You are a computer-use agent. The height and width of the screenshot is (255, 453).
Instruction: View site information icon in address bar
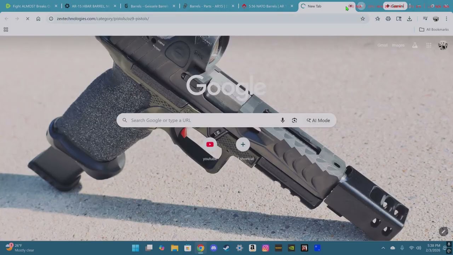click(x=51, y=19)
